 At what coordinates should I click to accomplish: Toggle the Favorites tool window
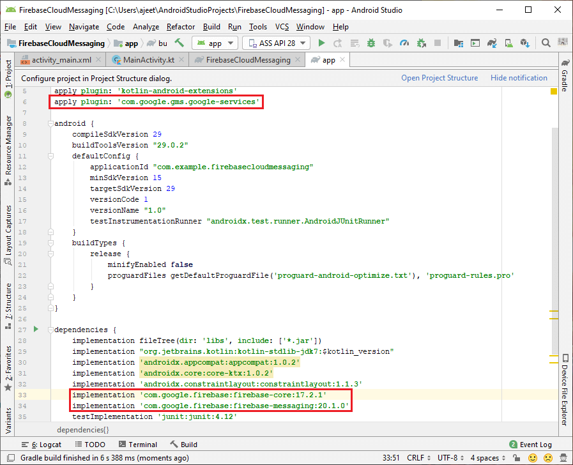click(x=8, y=368)
